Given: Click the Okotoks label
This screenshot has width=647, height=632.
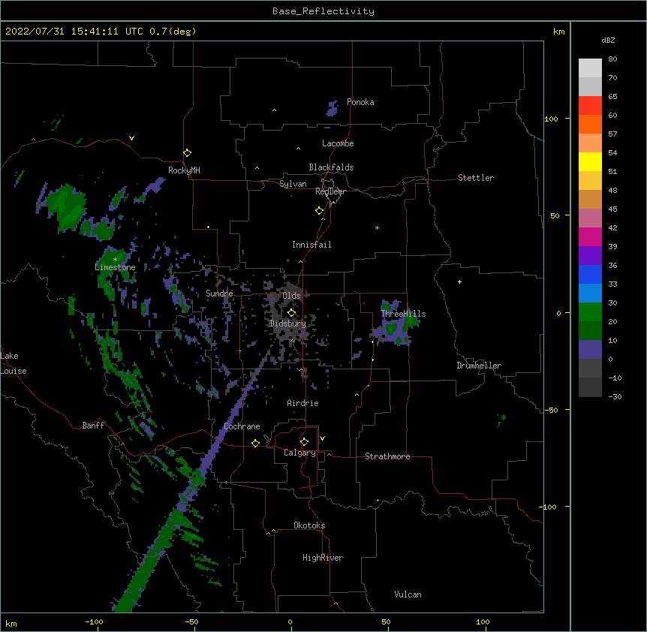Looking at the screenshot, I should pyautogui.click(x=309, y=525).
